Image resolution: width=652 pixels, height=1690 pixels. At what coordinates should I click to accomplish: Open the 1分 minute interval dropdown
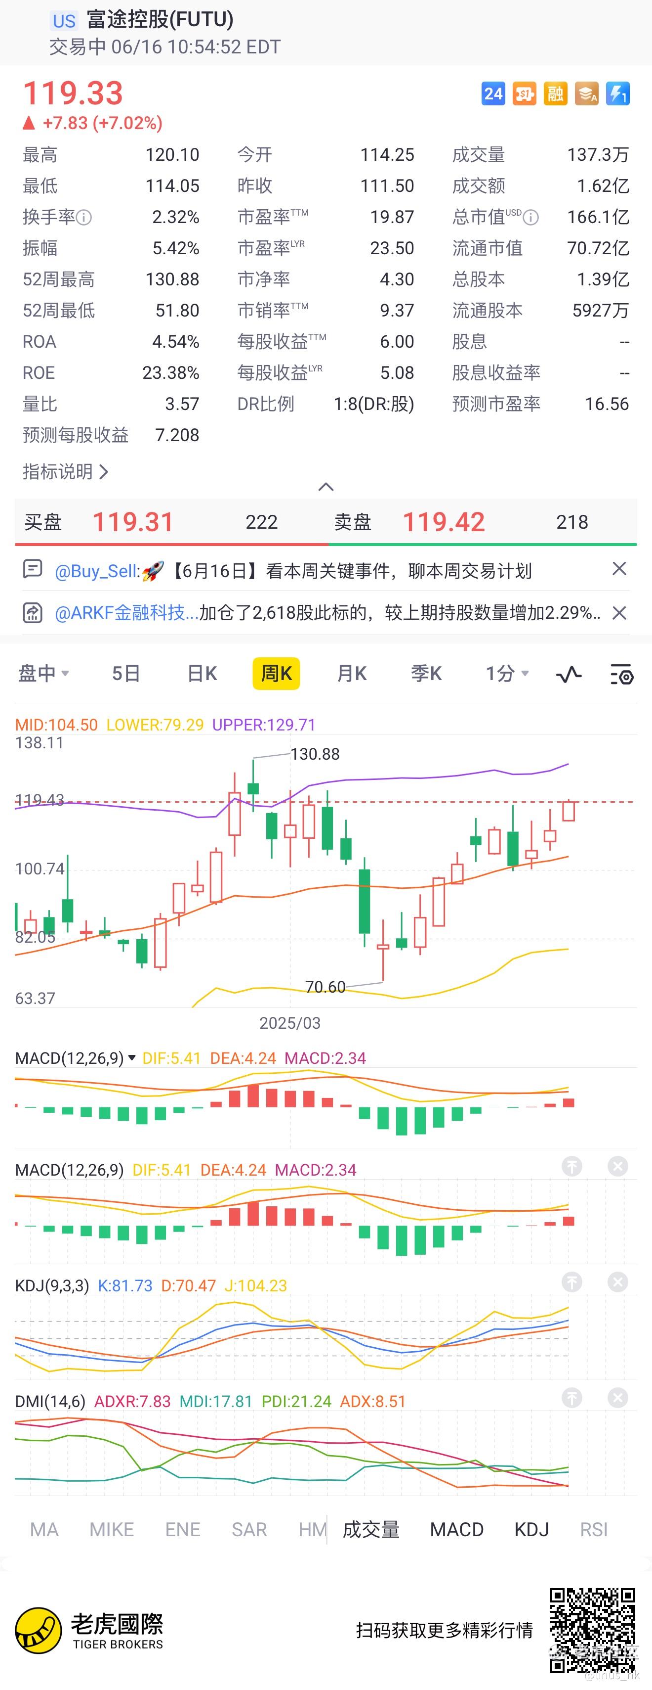[x=507, y=673]
